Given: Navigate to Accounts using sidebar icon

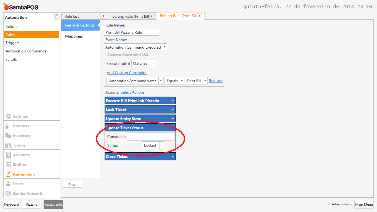Looking at the screenshot, I should [x=21, y=154].
